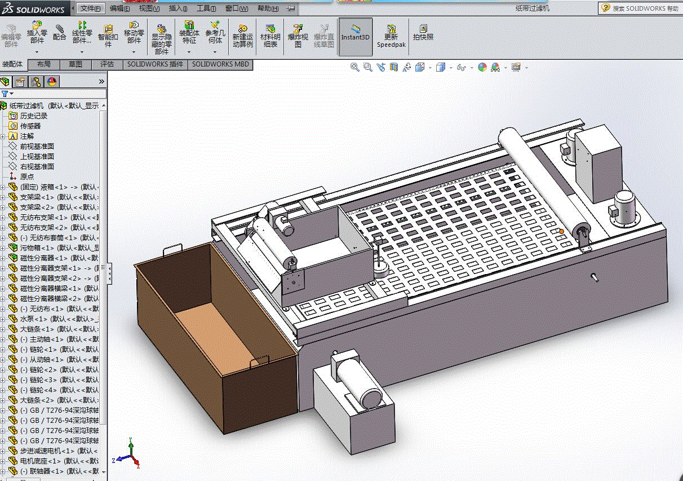Open the ConfigurationManager tab icon
The width and height of the screenshot is (683, 481).
point(36,82)
